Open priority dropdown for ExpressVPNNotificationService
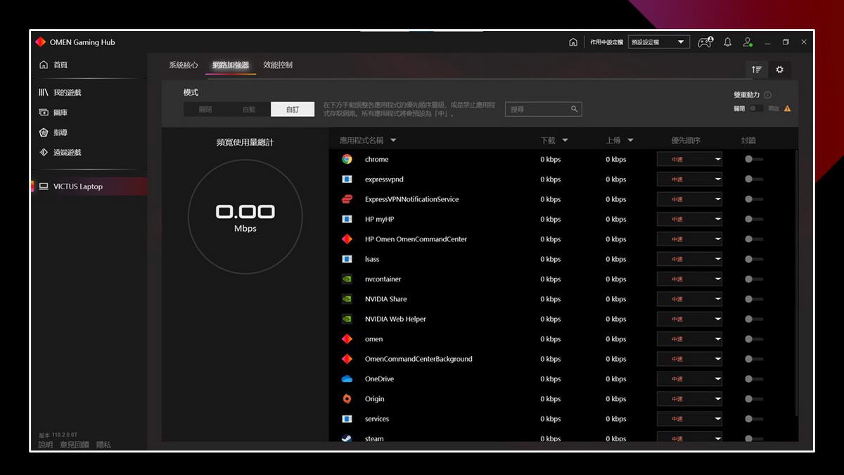 689,199
